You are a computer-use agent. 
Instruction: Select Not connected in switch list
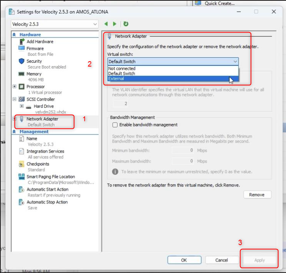coord(173,68)
